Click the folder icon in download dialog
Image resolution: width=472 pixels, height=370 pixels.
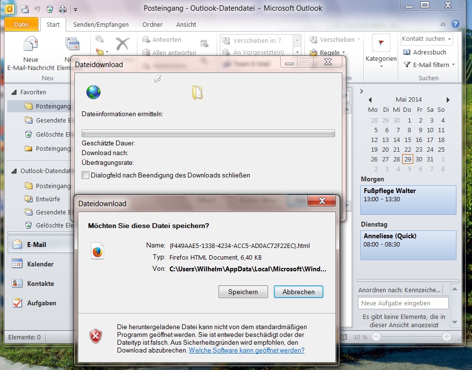198,92
